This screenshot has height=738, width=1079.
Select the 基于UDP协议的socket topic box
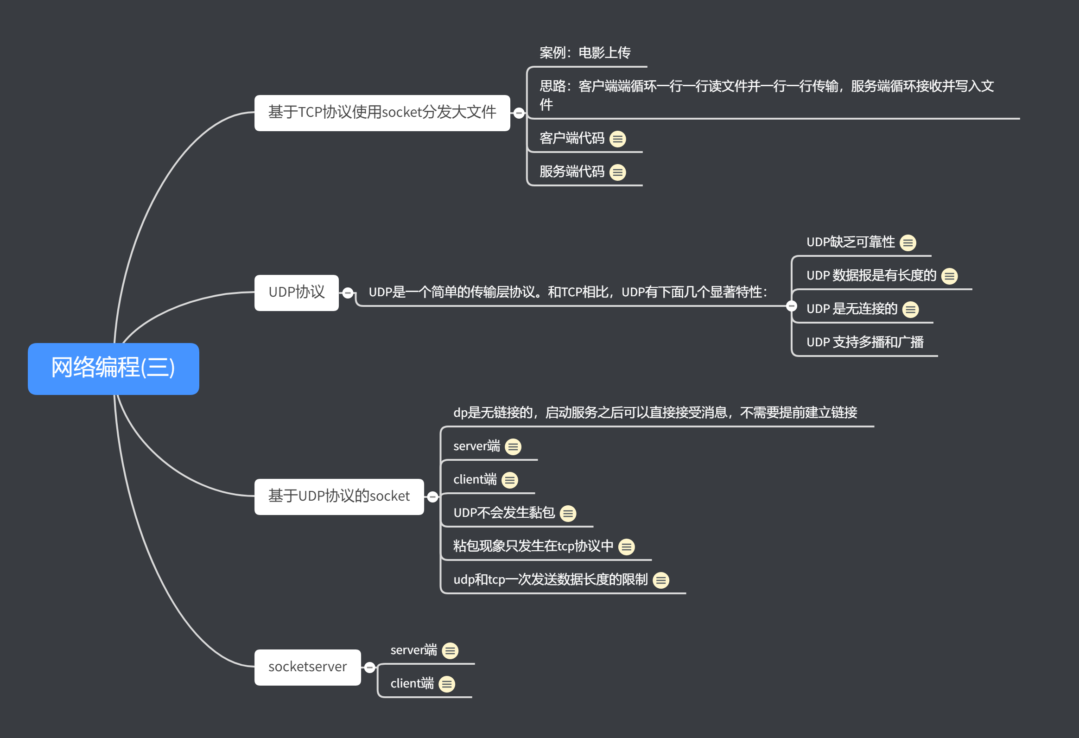(x=339, y=496)
